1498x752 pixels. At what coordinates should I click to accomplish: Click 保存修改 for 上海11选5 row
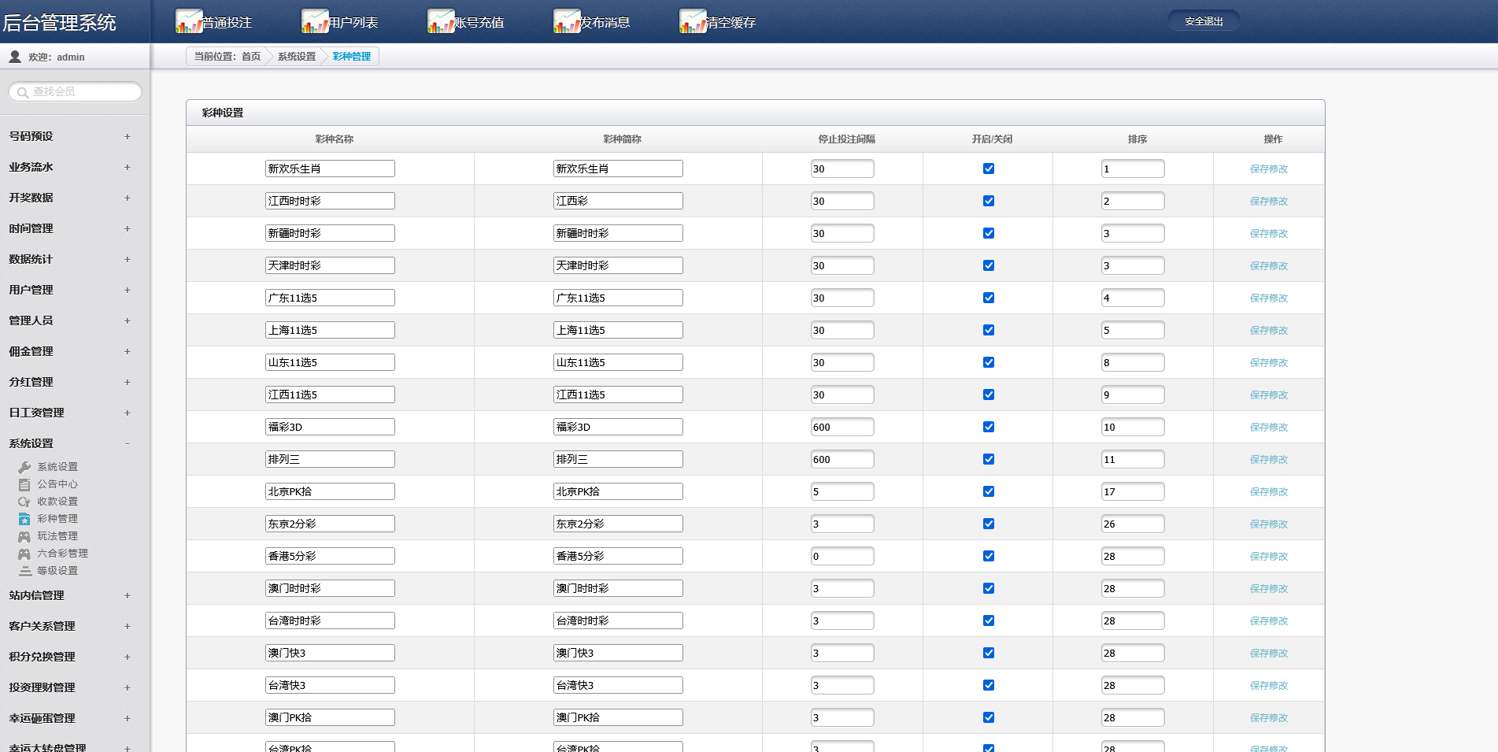(1269, 330)
